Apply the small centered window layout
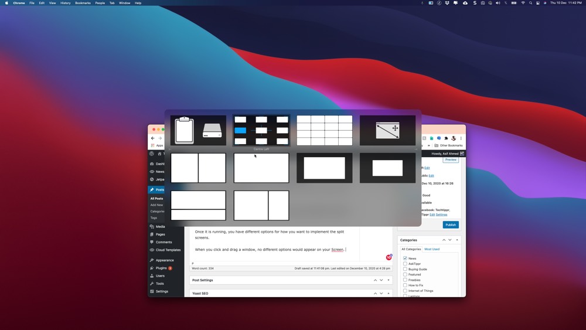Image resolution: width=586 pixels, height=330 pixels. point(387,168)
